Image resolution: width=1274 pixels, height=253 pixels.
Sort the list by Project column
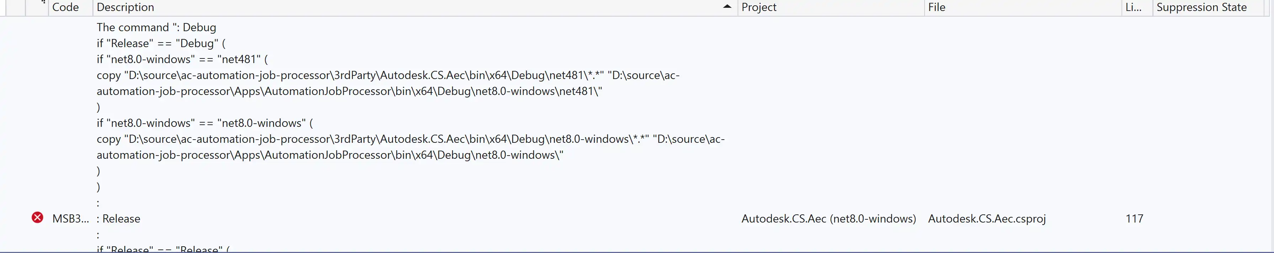click(759, 7)
